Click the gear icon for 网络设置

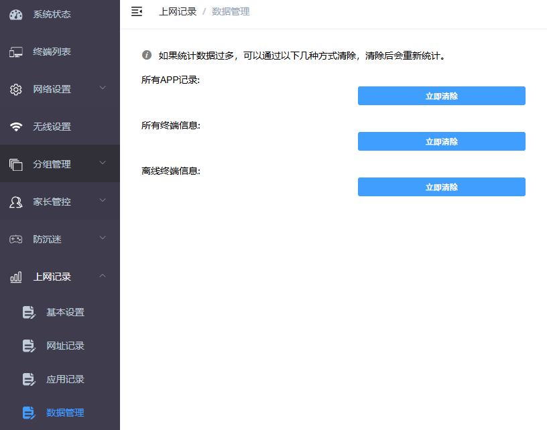[16, 89]
